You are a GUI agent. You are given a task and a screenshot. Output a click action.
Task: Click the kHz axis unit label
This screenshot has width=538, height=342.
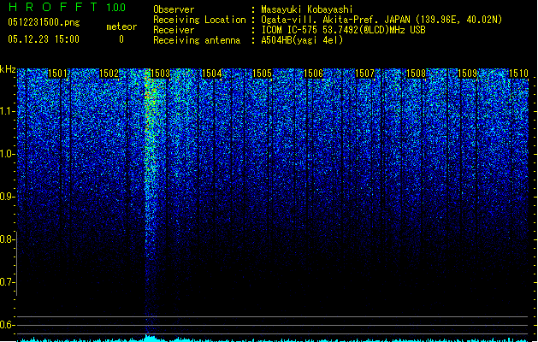click(x=8, y=69)
